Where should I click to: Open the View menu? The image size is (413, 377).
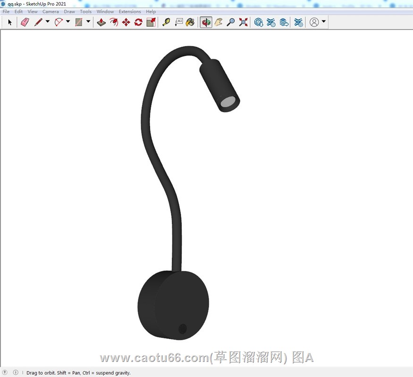coord(33,12)
